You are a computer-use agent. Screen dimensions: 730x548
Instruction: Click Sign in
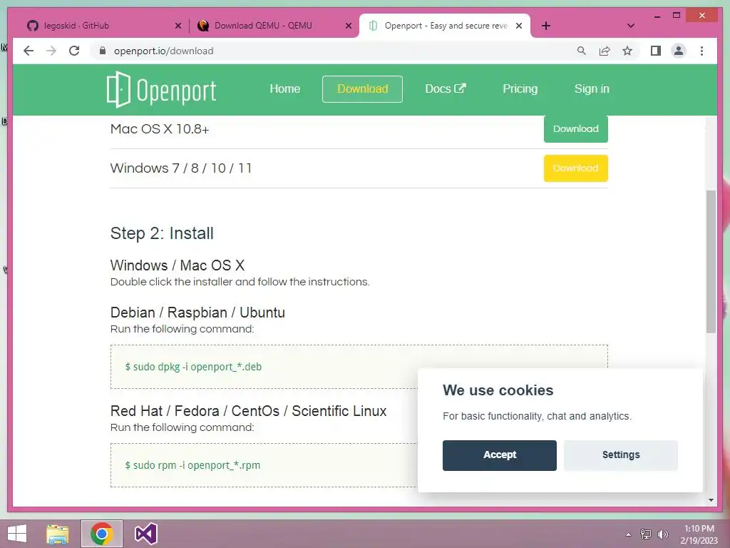point(592,89)
